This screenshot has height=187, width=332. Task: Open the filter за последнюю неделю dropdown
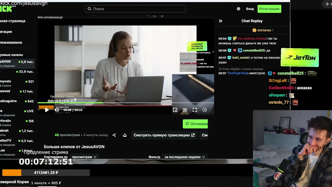[185, 157]
